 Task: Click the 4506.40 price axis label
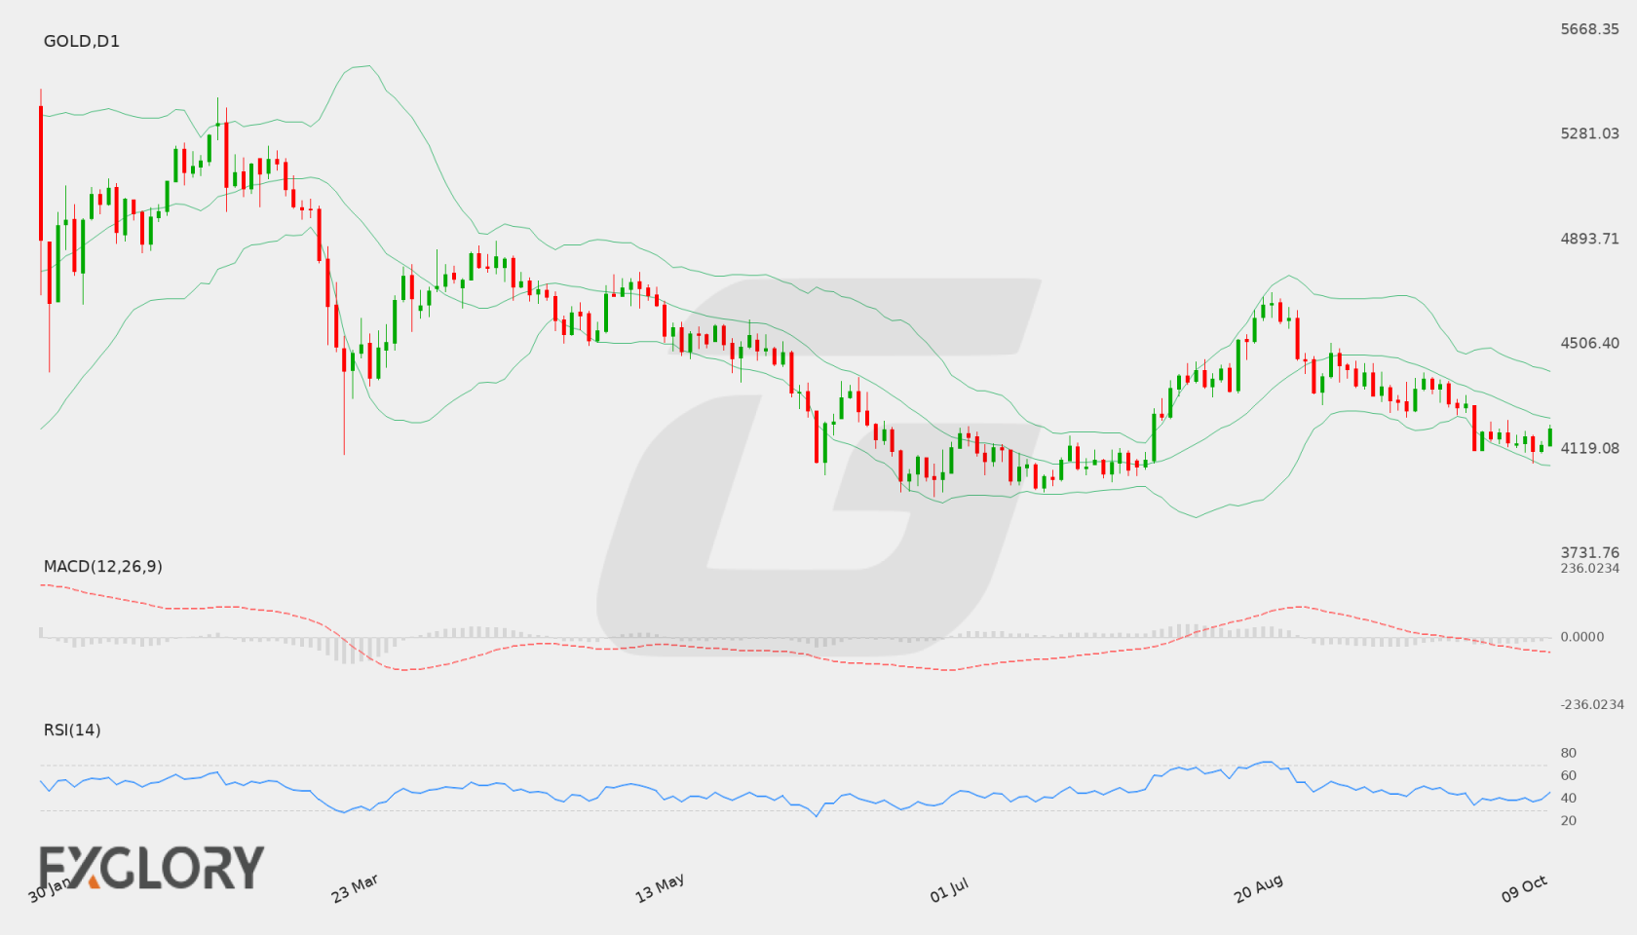point(1589,343)
